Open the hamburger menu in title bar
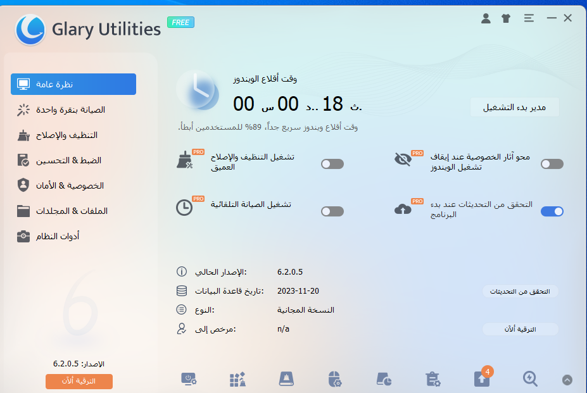 (529, 18)
